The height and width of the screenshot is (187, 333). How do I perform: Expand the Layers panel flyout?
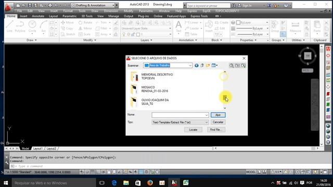click(147, 40)
